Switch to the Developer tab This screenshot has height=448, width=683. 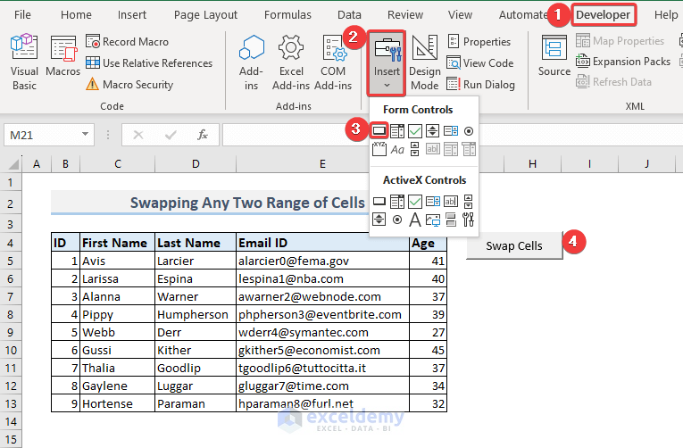(x=604, y=15)
